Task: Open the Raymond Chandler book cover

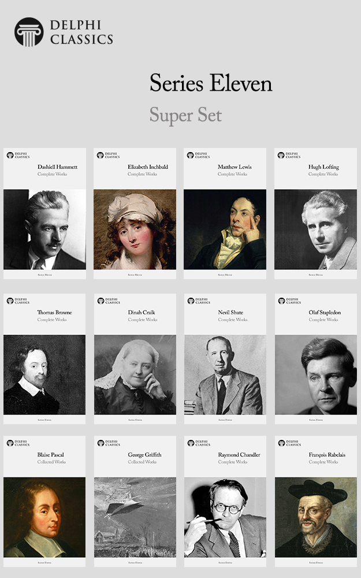Action: [225, 501]
